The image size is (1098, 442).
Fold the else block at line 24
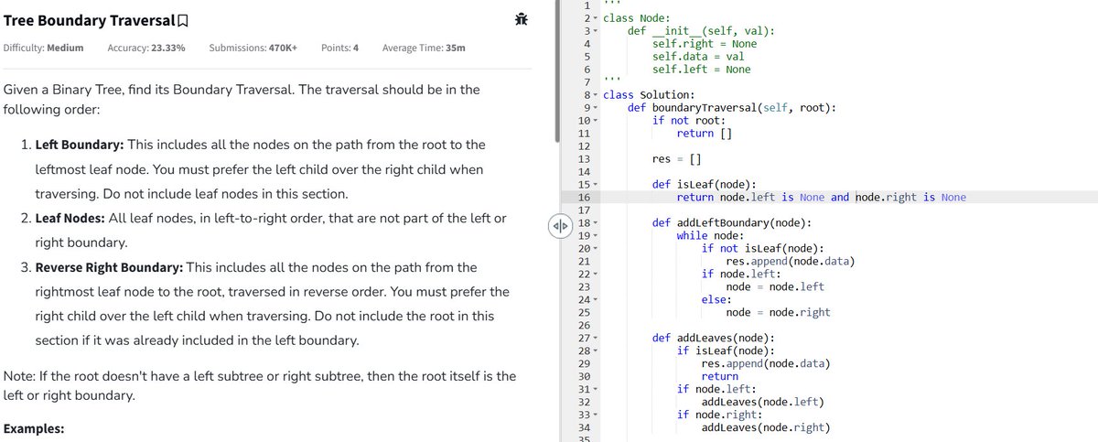(596, 299)
